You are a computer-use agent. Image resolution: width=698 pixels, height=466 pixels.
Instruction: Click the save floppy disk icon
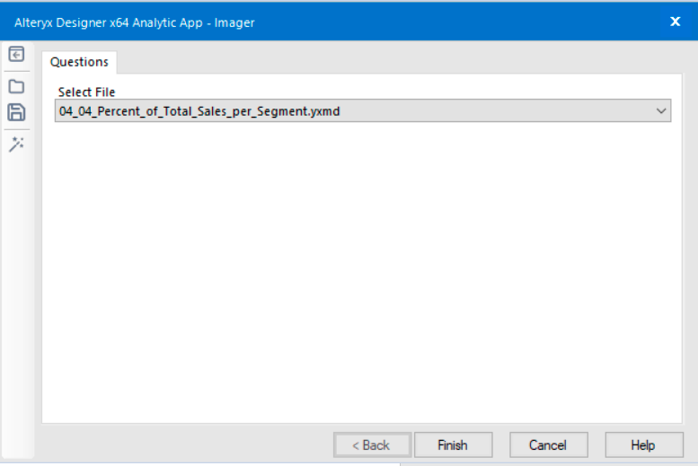[16, 112]
